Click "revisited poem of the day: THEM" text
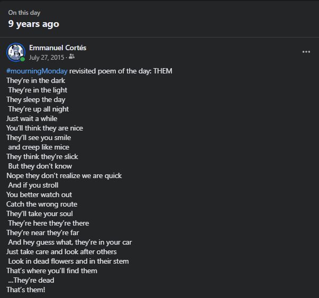319x298 pixels. pos(121,71)
